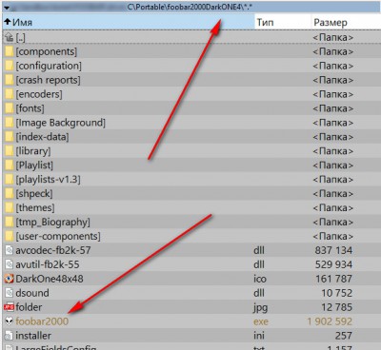
Task: Select the [index-data] folder icon
Action: click(10, 137)
